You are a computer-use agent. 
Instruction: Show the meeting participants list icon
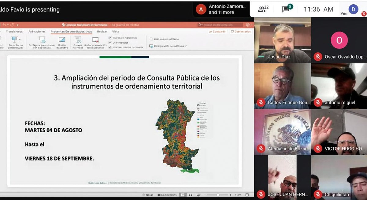pos(261,9)
